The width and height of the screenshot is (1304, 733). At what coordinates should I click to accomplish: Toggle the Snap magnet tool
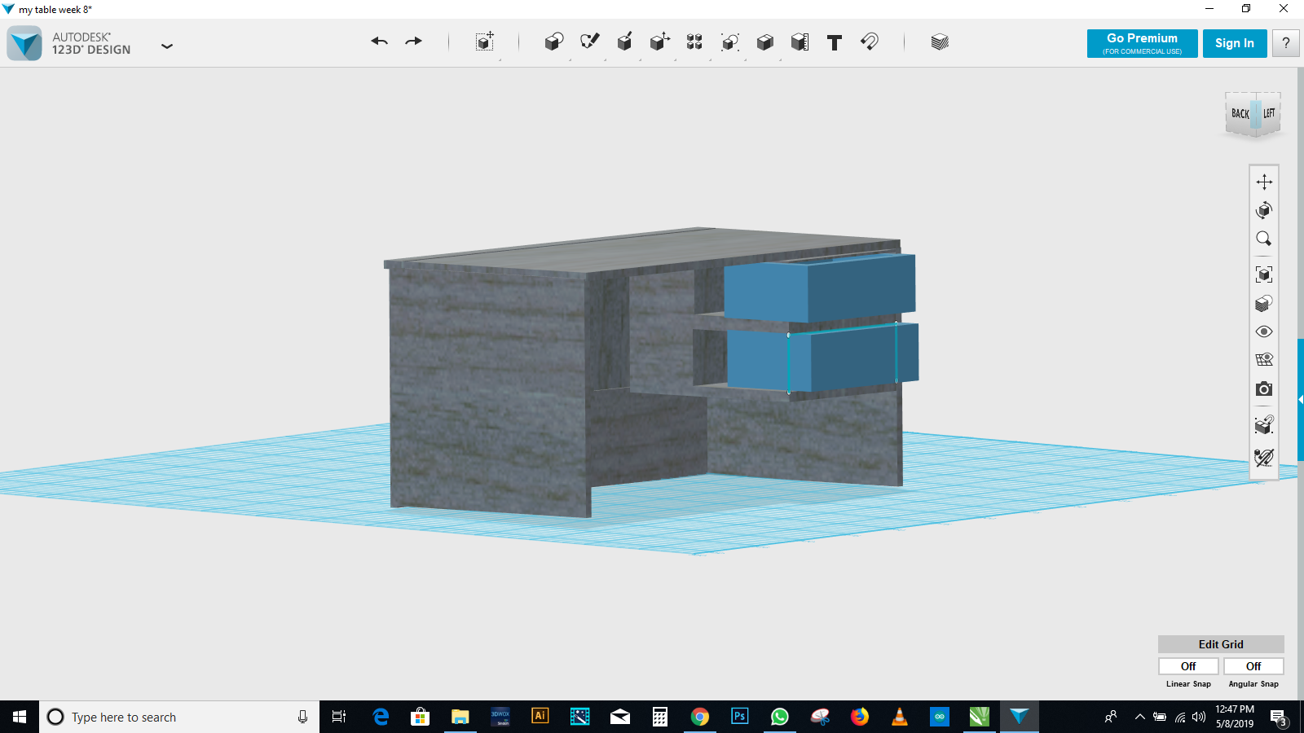pos(870,42)
